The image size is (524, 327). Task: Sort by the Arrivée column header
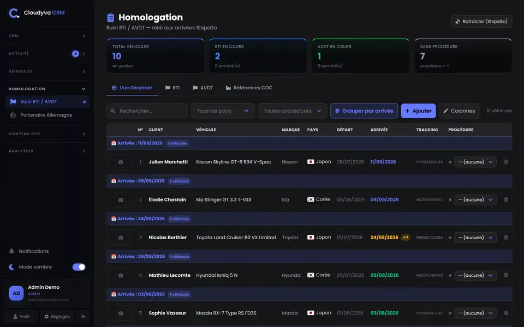(379, 130)
